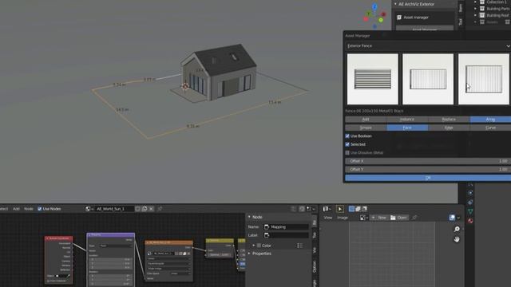Open the Mapping node Type dropdown

click(x=116, y=246)
